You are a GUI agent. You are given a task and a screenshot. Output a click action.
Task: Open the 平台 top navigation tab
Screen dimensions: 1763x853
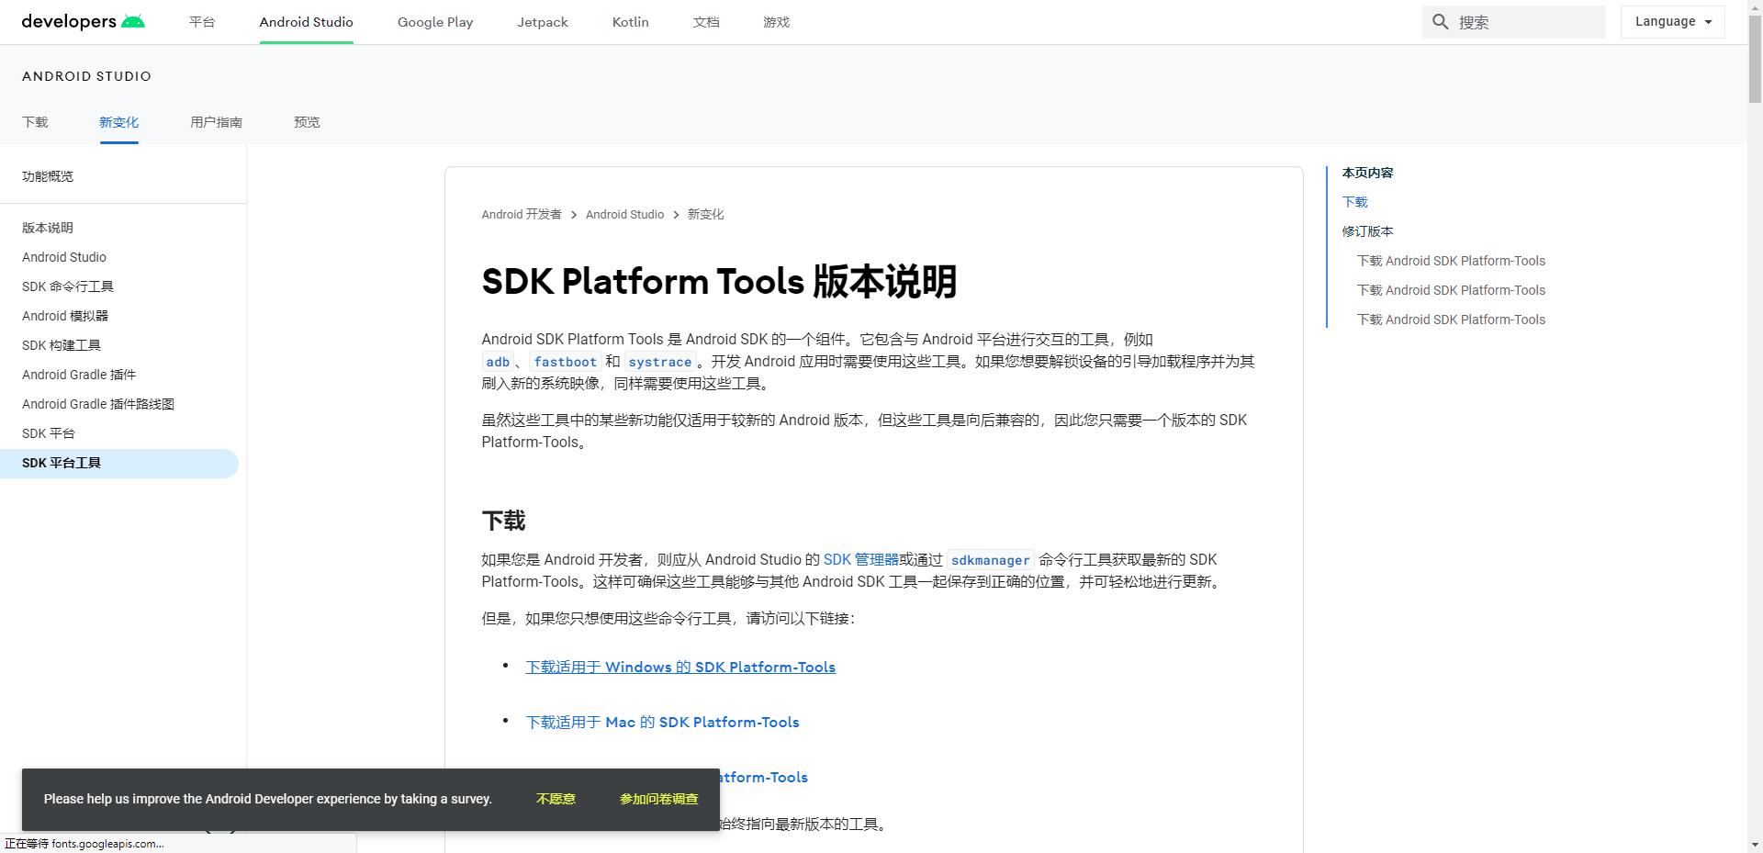(x=202, y=22)
